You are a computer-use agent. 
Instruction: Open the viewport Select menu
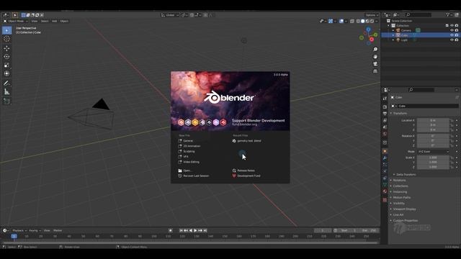tap(45, 21)
